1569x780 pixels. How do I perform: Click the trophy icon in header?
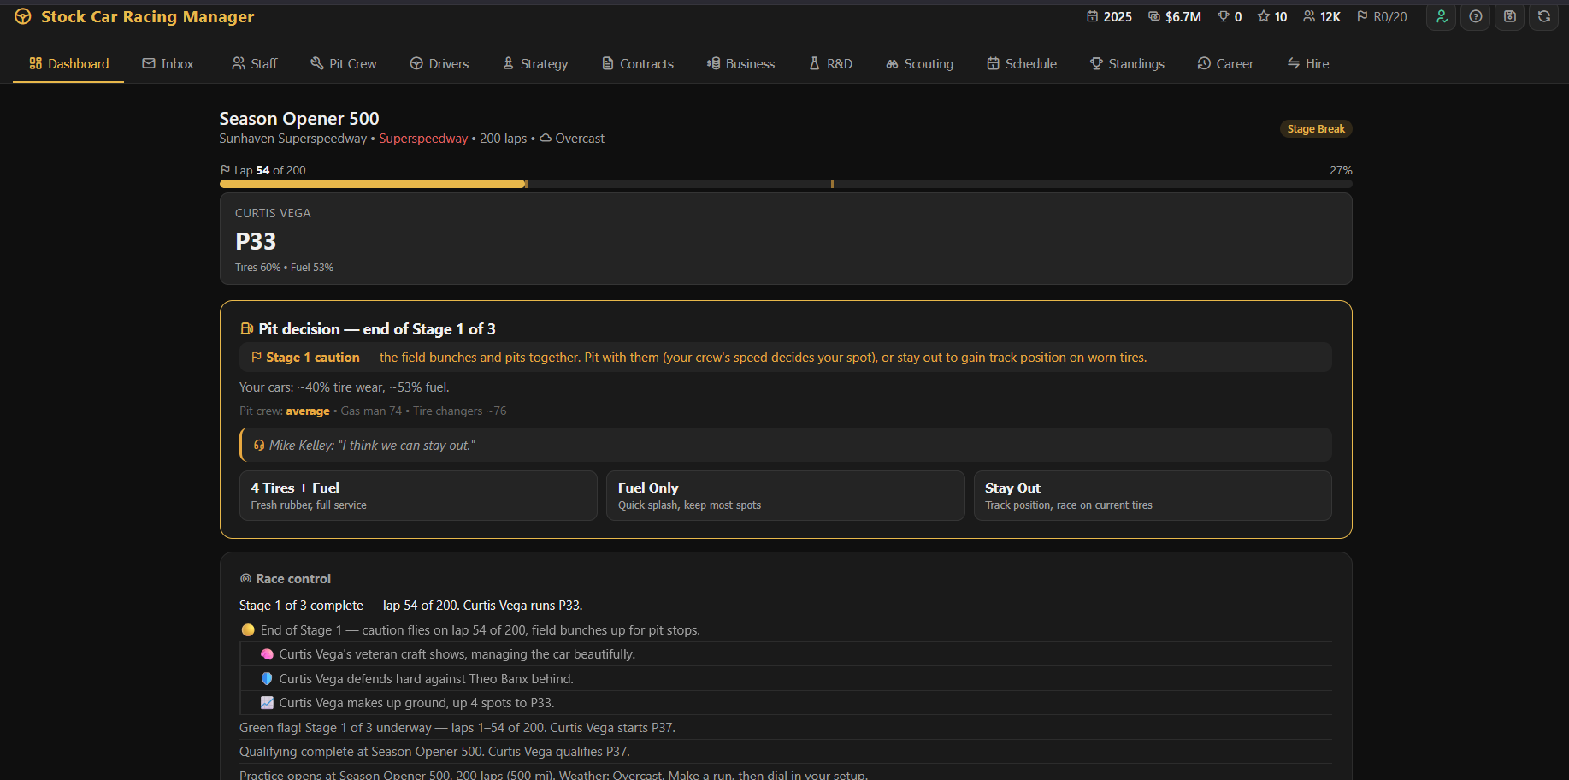point(1224,16)
